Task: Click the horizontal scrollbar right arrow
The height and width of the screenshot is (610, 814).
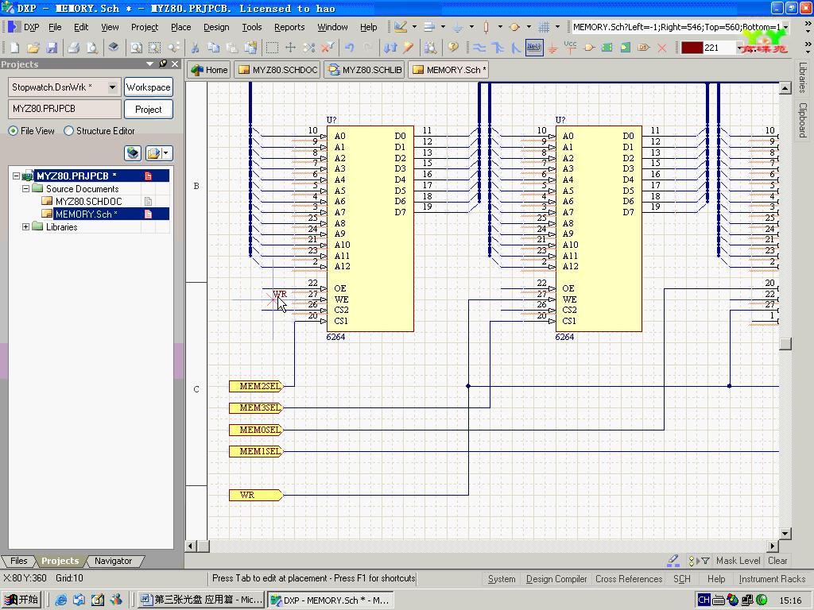Action: pyautogui.click(x=773, y=546)
